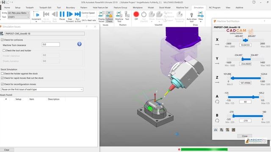Click the Description column header
271x152 pixels.
54,99
